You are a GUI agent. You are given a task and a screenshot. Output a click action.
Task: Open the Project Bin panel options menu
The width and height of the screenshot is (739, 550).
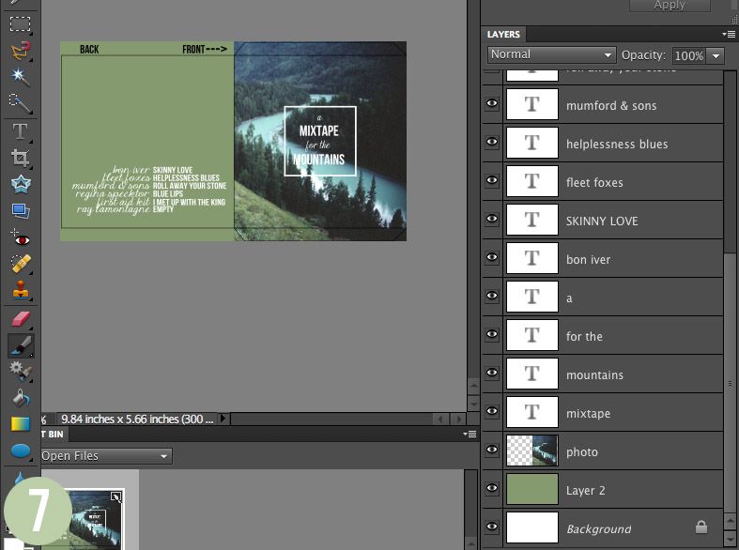470,435
